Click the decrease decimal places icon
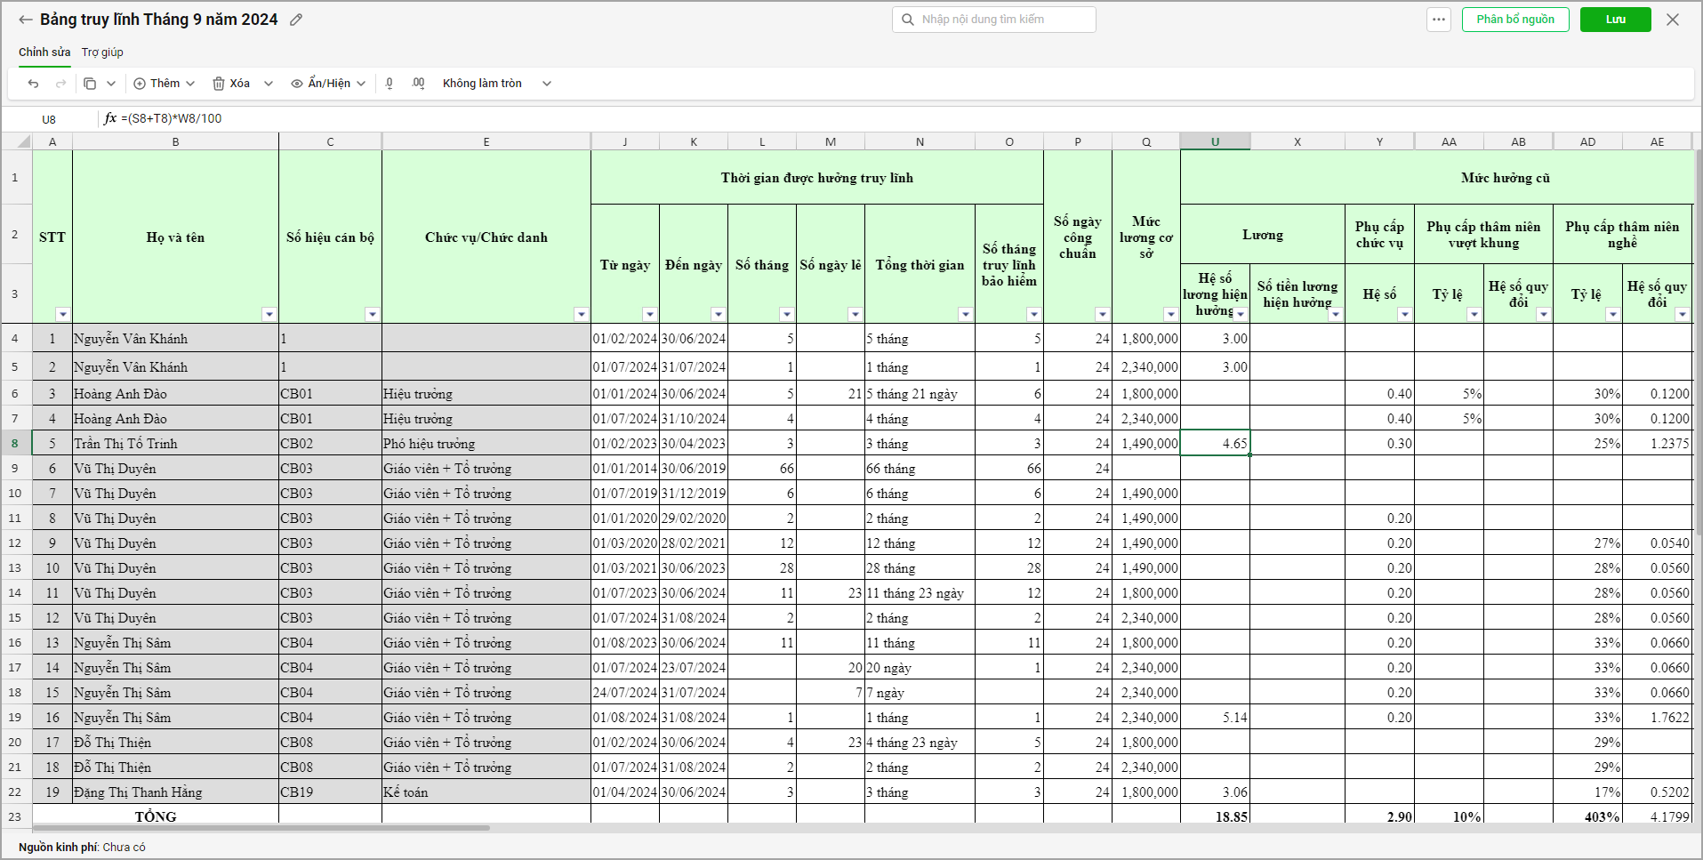1703x860 pixels. [x=390, y=84]
